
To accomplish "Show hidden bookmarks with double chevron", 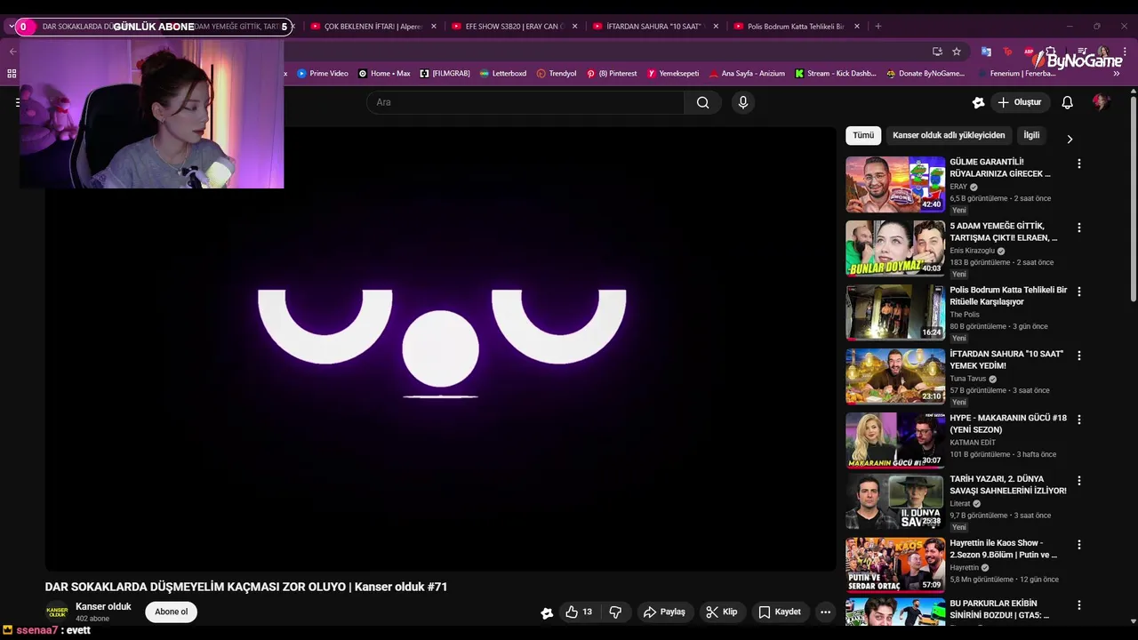I will (1117, 74).
